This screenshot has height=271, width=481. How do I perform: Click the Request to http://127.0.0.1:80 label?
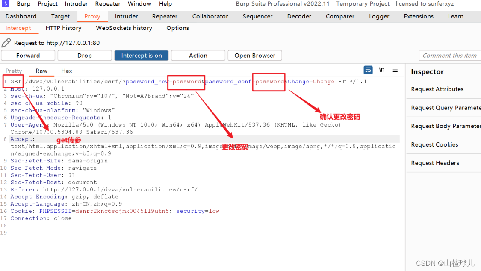(x=57, y=43)
